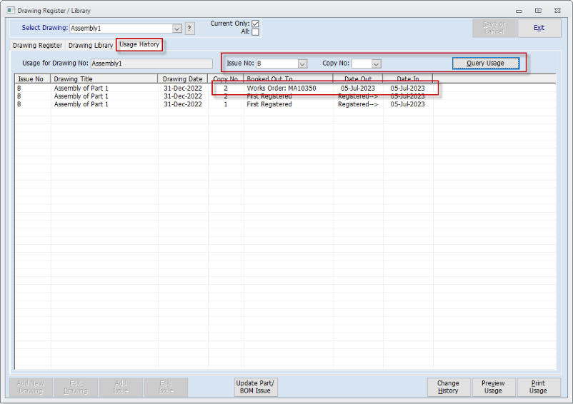Open the Copy No dropdown
Image resolution: width=573 pixels, height=404 pixels.
[x=376, y=64]
